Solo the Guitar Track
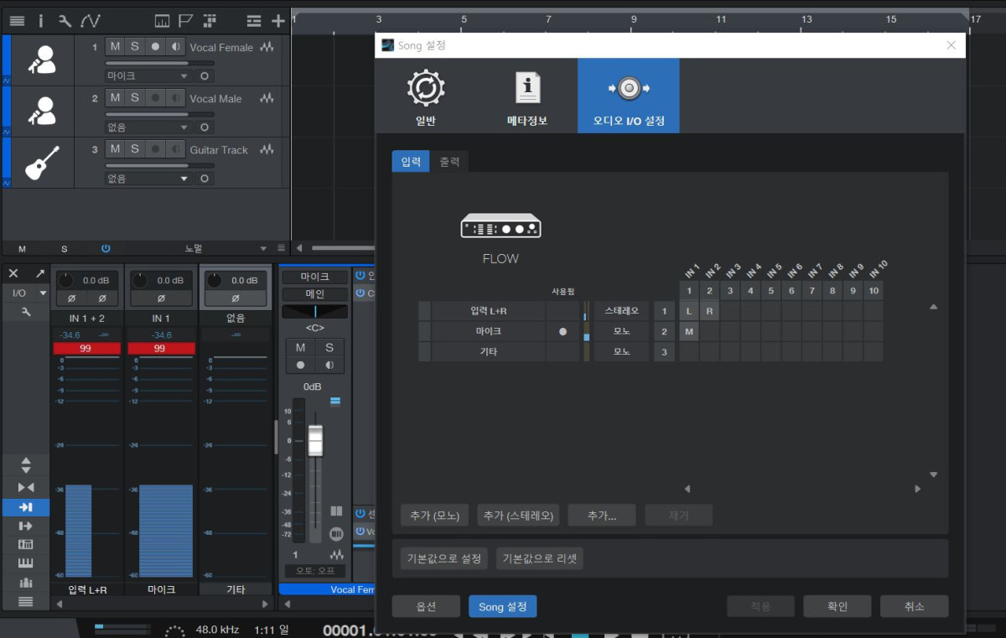This screenshot has width=1006, height=638. [134, 149]
